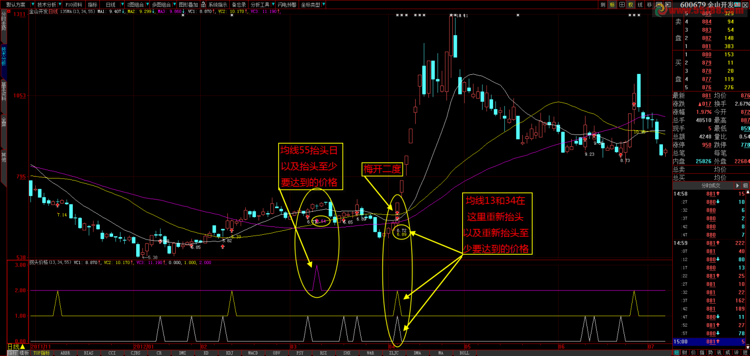Switch indicator to CJBS

click(136, 353)
